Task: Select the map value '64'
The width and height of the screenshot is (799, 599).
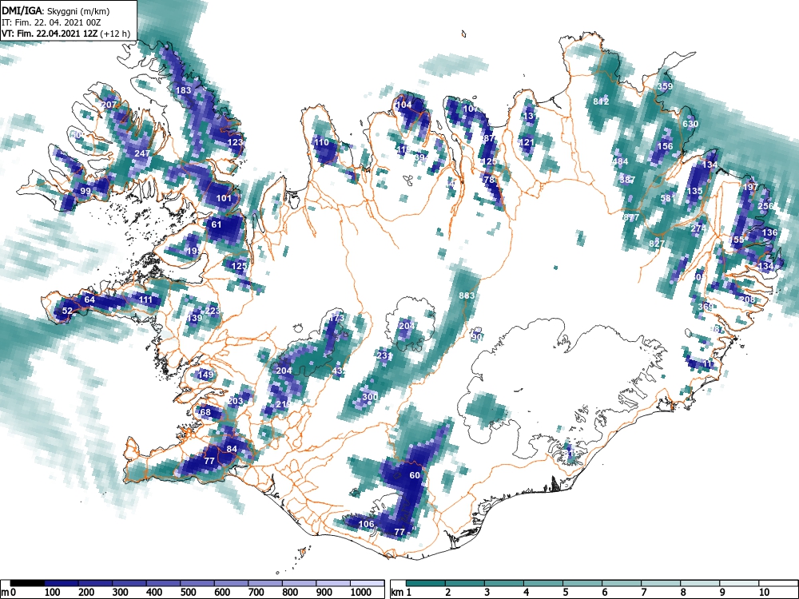Action: (89, 299)
